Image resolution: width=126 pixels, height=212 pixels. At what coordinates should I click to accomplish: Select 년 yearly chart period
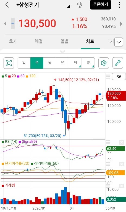click(63, 63)
